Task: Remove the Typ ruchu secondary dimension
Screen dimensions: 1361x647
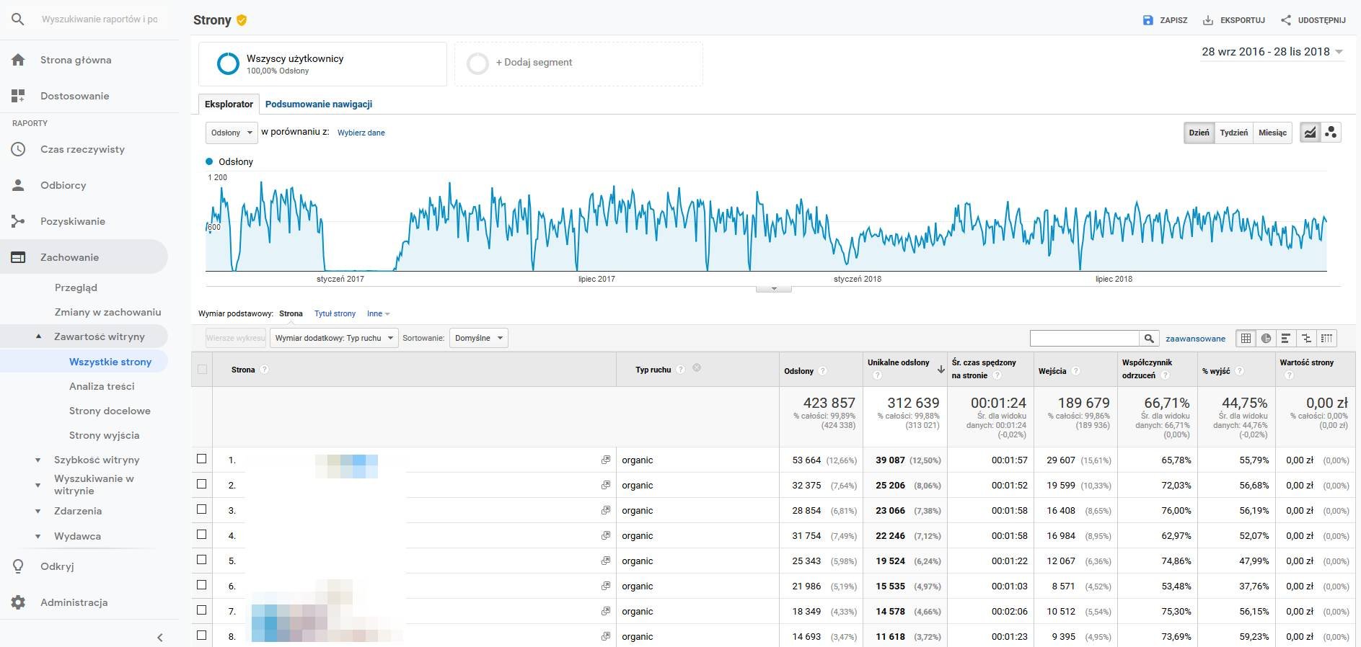Action: 697,368
